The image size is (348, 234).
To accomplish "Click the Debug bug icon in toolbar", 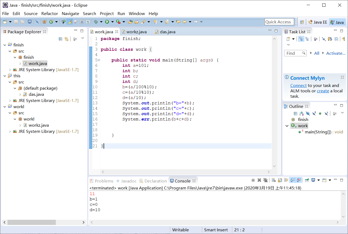I will tap(96, 22).
